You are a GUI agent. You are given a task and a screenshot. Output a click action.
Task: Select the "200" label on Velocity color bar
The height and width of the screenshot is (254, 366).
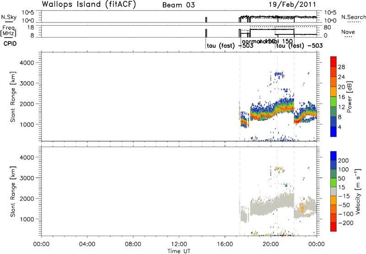344,160
